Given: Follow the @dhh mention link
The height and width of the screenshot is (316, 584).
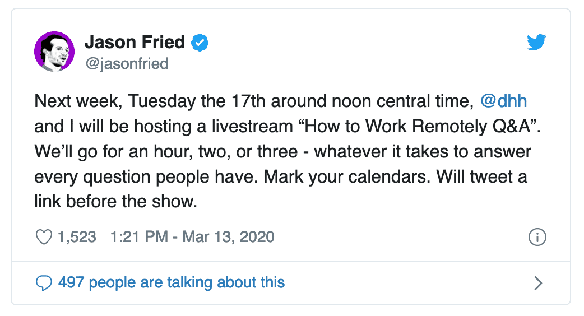Looking at the screenshot, I should [x=503, y=101].
